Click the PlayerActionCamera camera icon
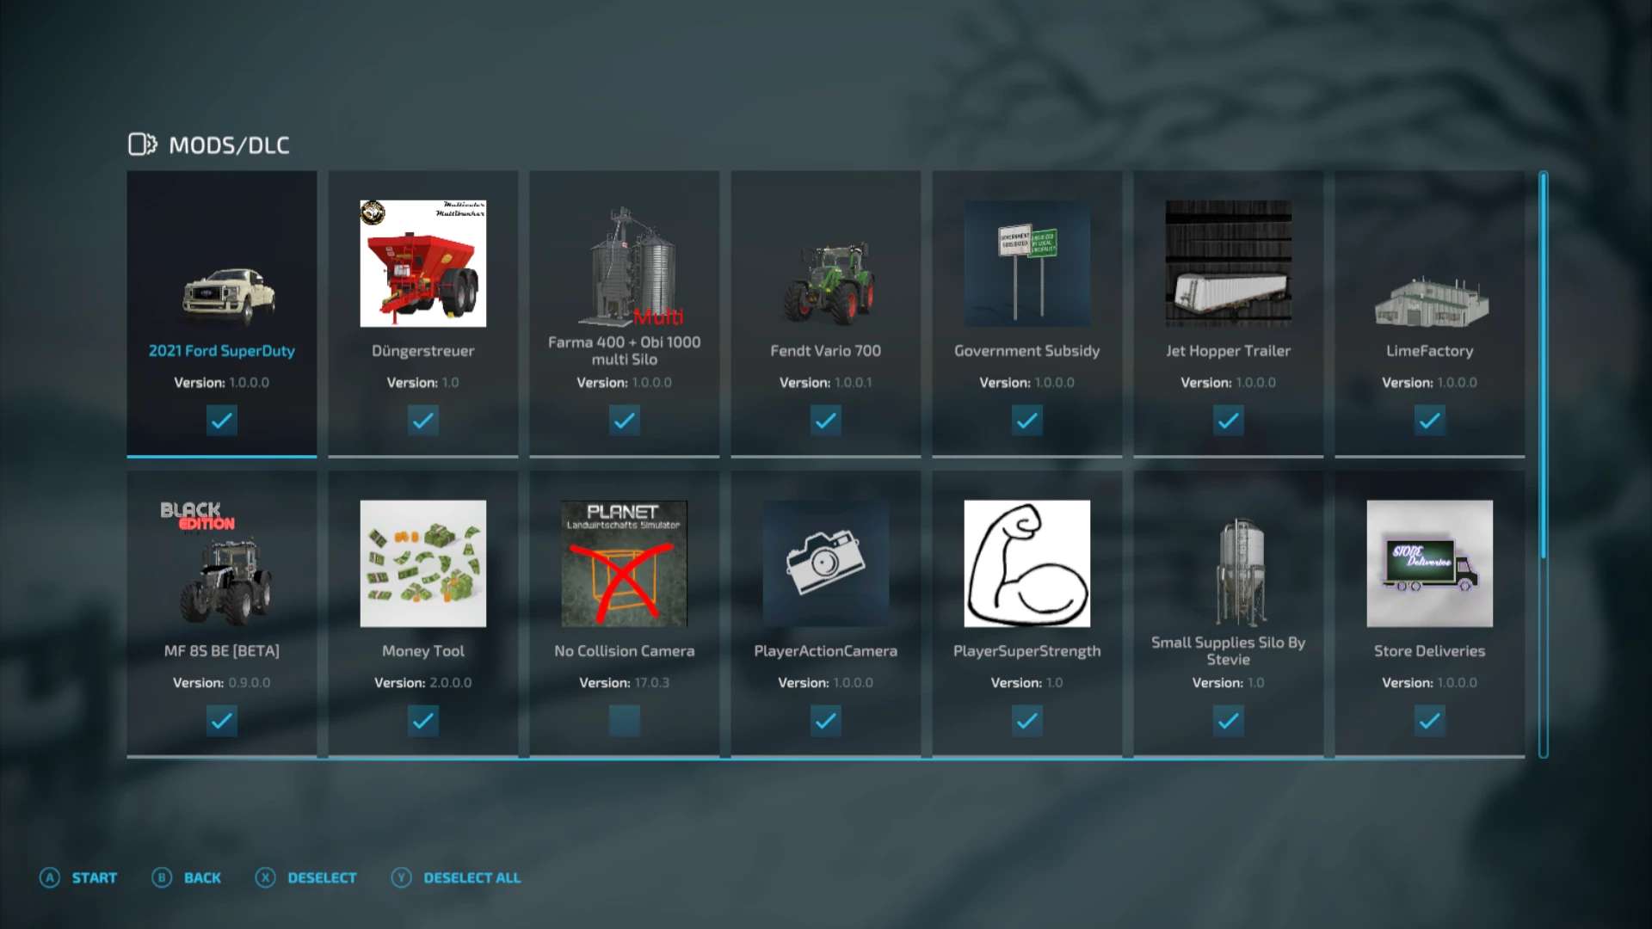 [825, 563]
